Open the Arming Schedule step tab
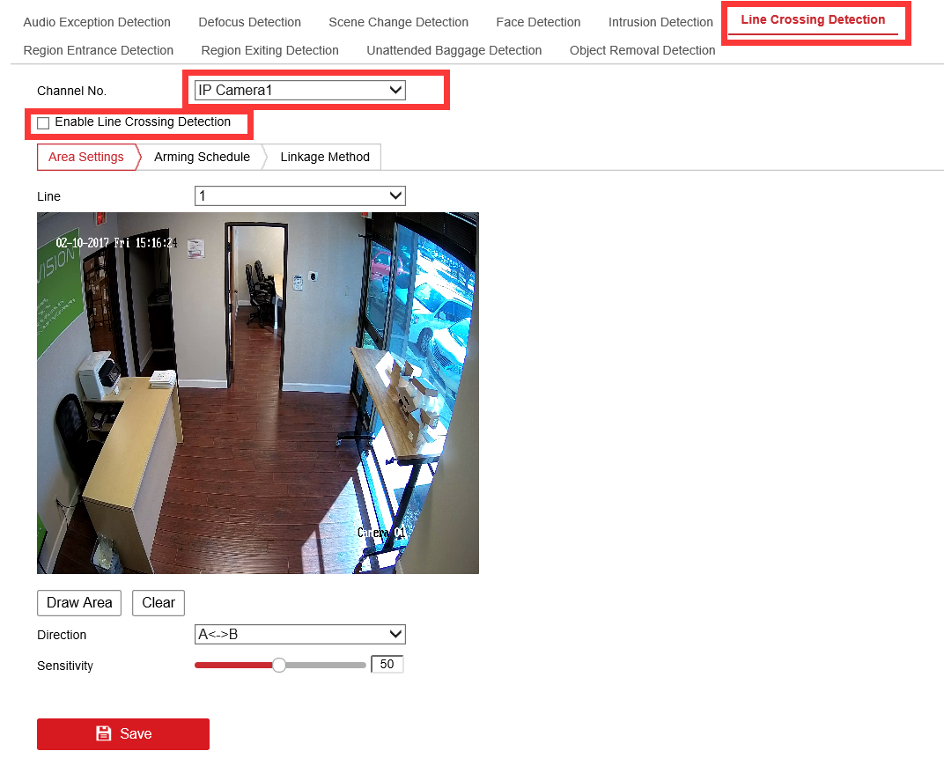This screenshot has height=773, width=944. pyautogui.click(x=202, y=157)
